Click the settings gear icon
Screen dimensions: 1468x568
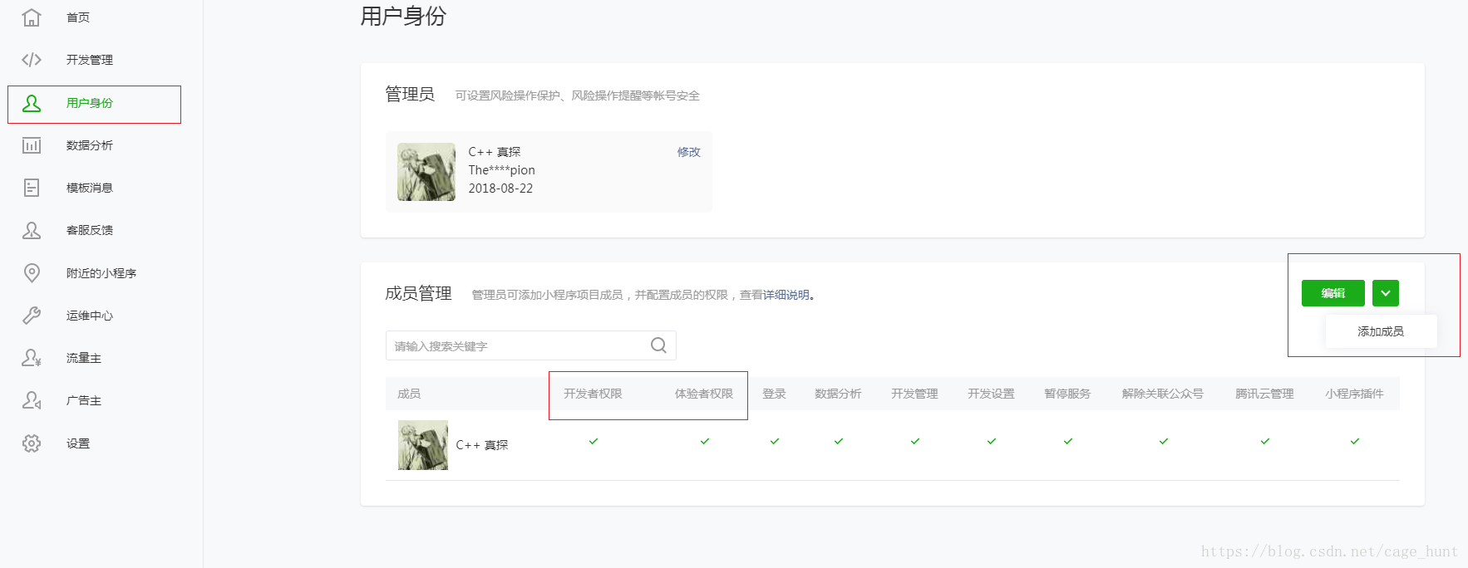(32, 443)
